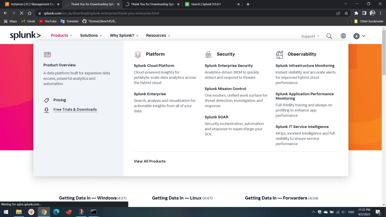This screenshot has width=386, height=217.
Task: Click the Pricing tag icon
Action: tap(46, 100)
